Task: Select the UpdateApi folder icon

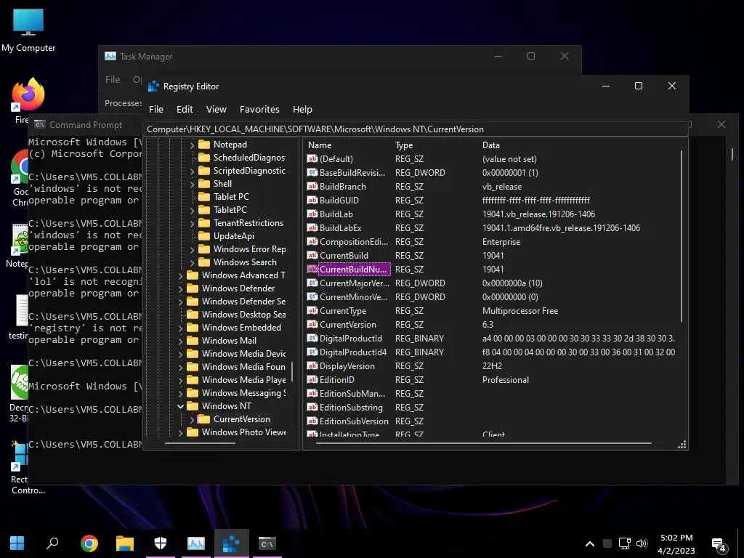Action: [204, 236]
